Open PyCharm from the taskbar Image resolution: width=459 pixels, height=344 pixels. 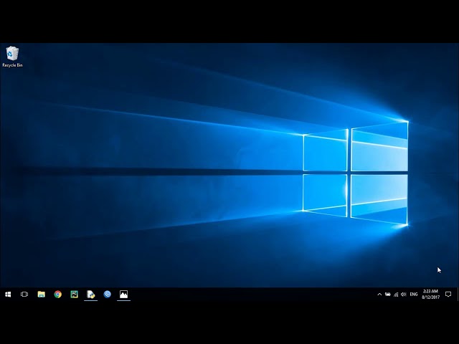(75, 295)
